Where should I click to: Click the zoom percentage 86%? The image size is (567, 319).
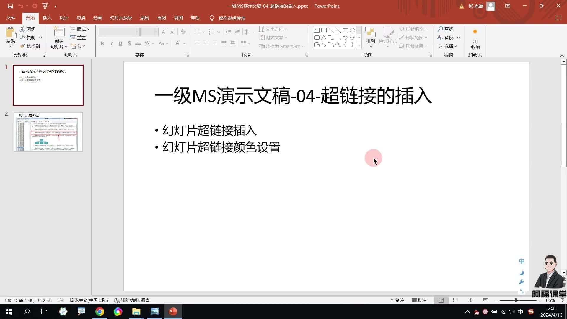click(x=550, y=300)
